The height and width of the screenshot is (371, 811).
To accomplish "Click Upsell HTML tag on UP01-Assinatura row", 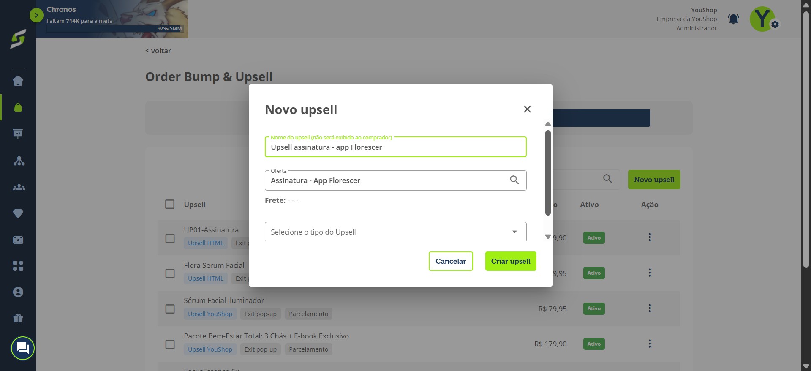I will pyautogui.click(x=206, y=243).
